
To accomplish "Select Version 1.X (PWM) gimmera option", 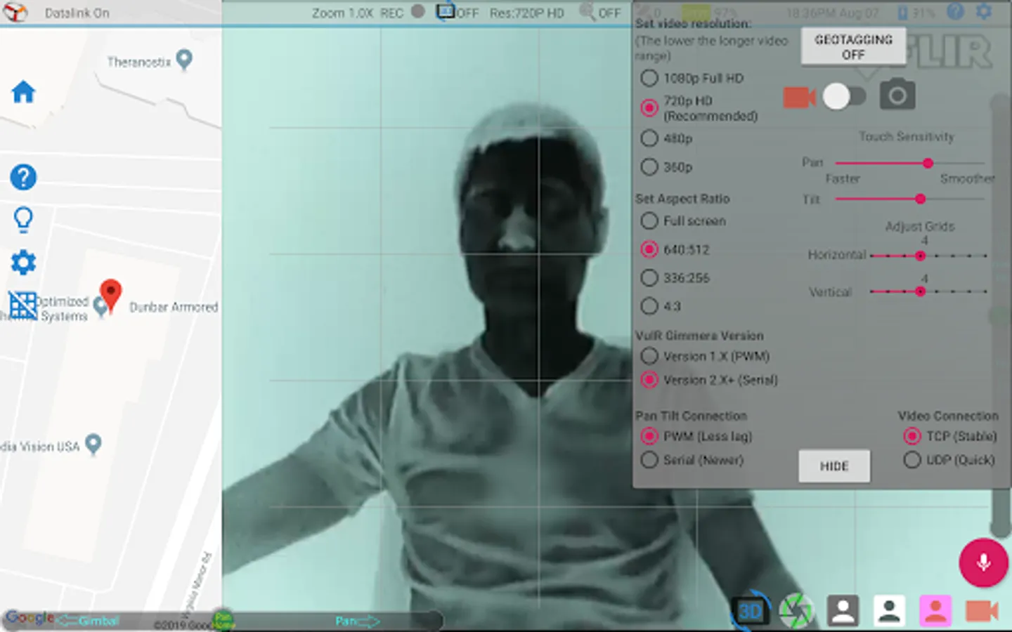I will pos(705,356).
